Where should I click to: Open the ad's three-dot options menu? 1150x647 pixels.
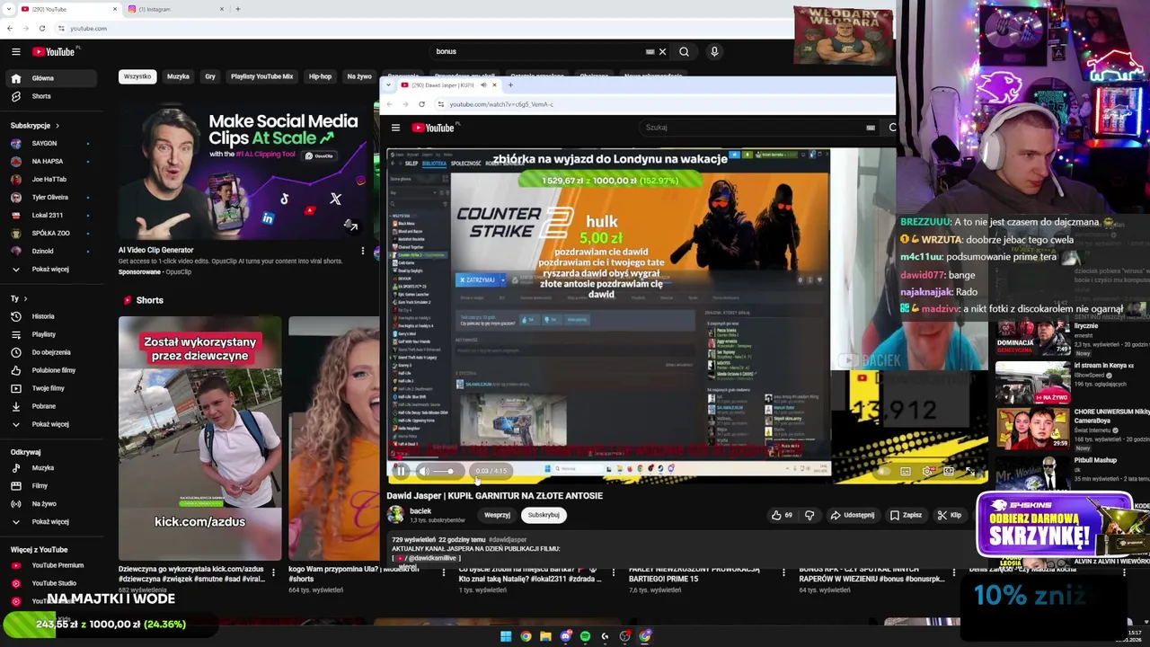(363, 252)
